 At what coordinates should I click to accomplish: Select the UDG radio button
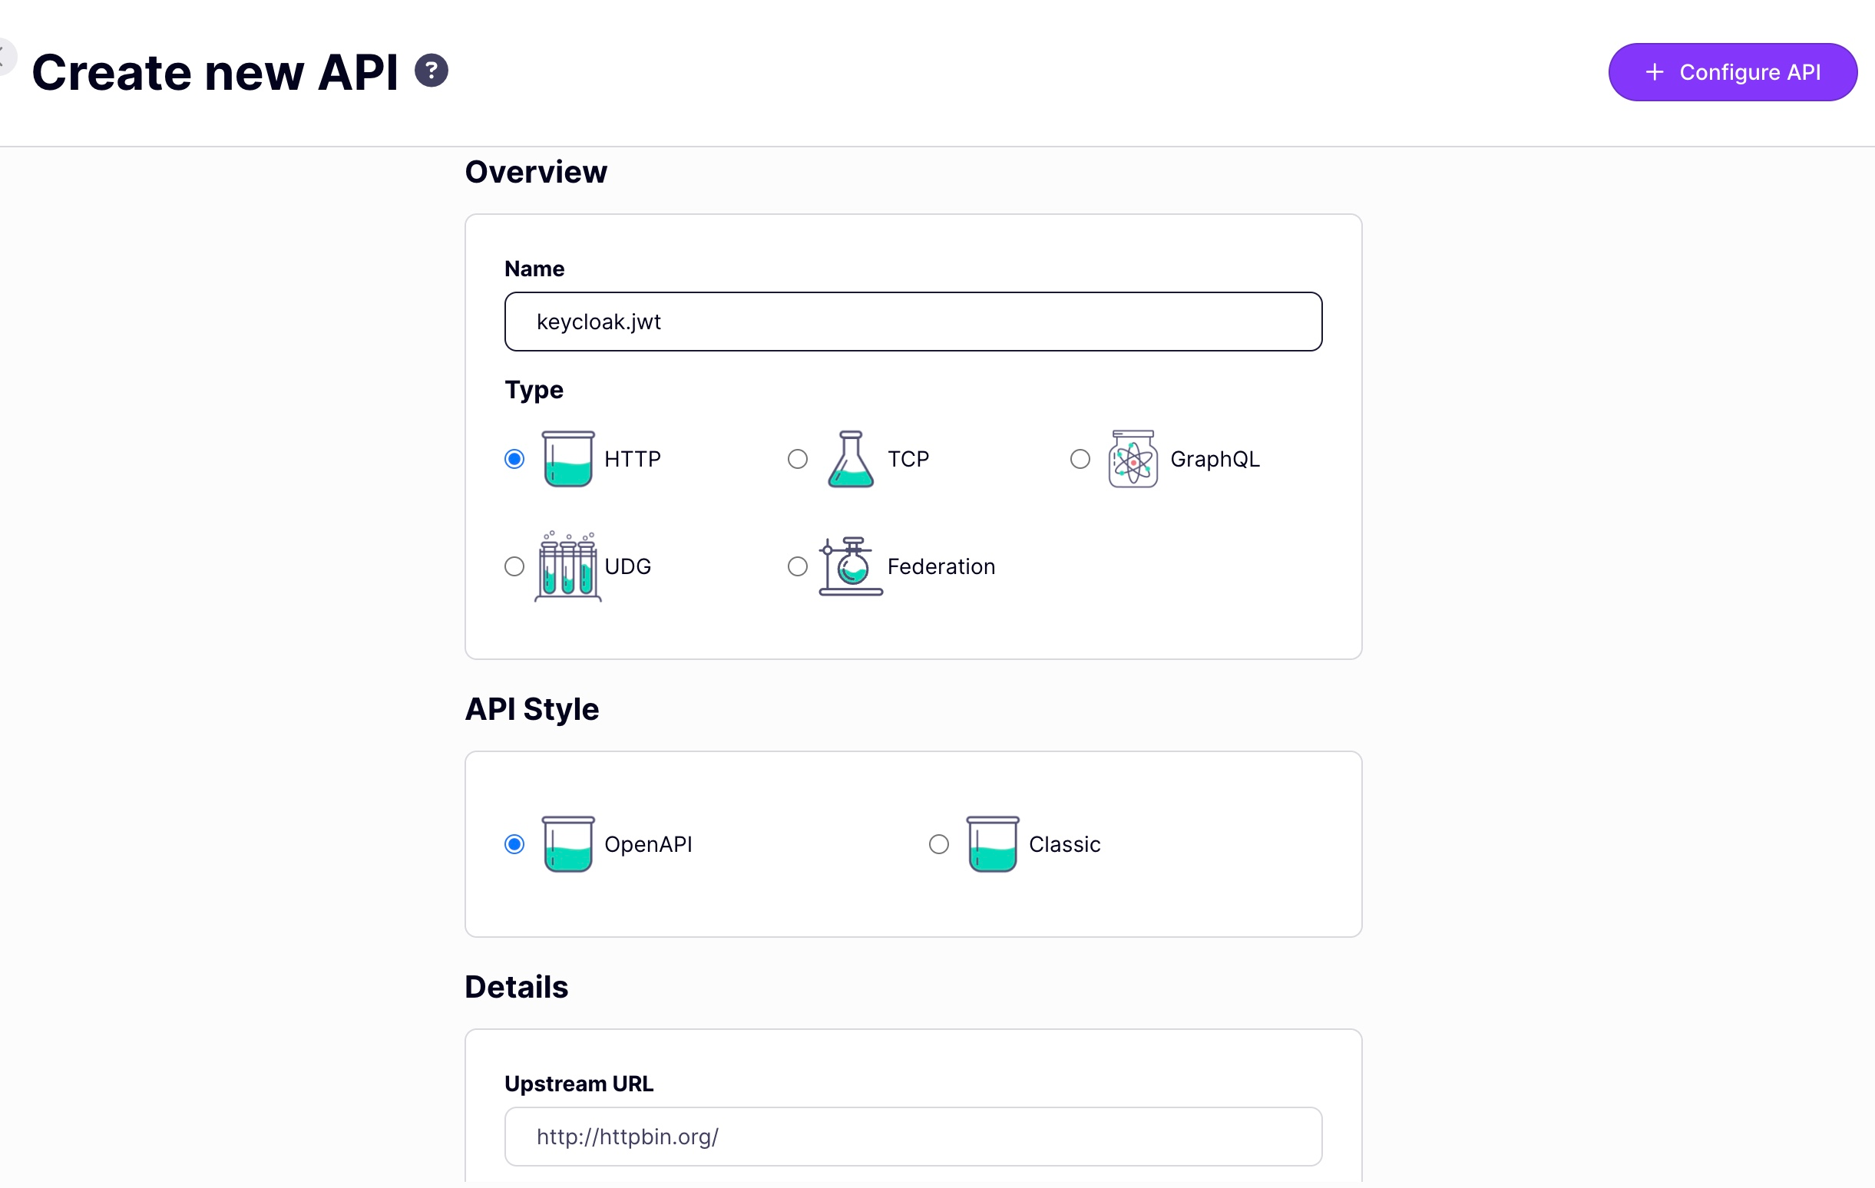[514, 566]
